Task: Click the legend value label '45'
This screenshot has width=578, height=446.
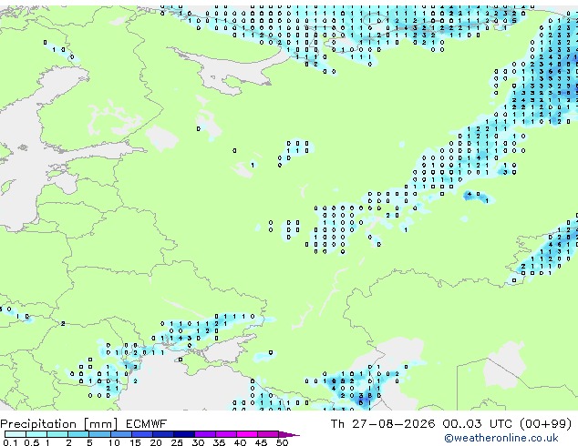Action: click(x=262, y=442)
